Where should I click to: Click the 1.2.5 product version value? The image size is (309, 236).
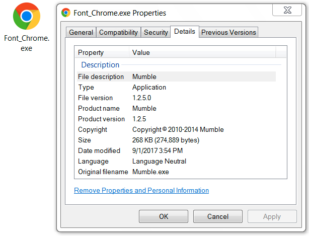pyautogui.click(x=139, y=119)
